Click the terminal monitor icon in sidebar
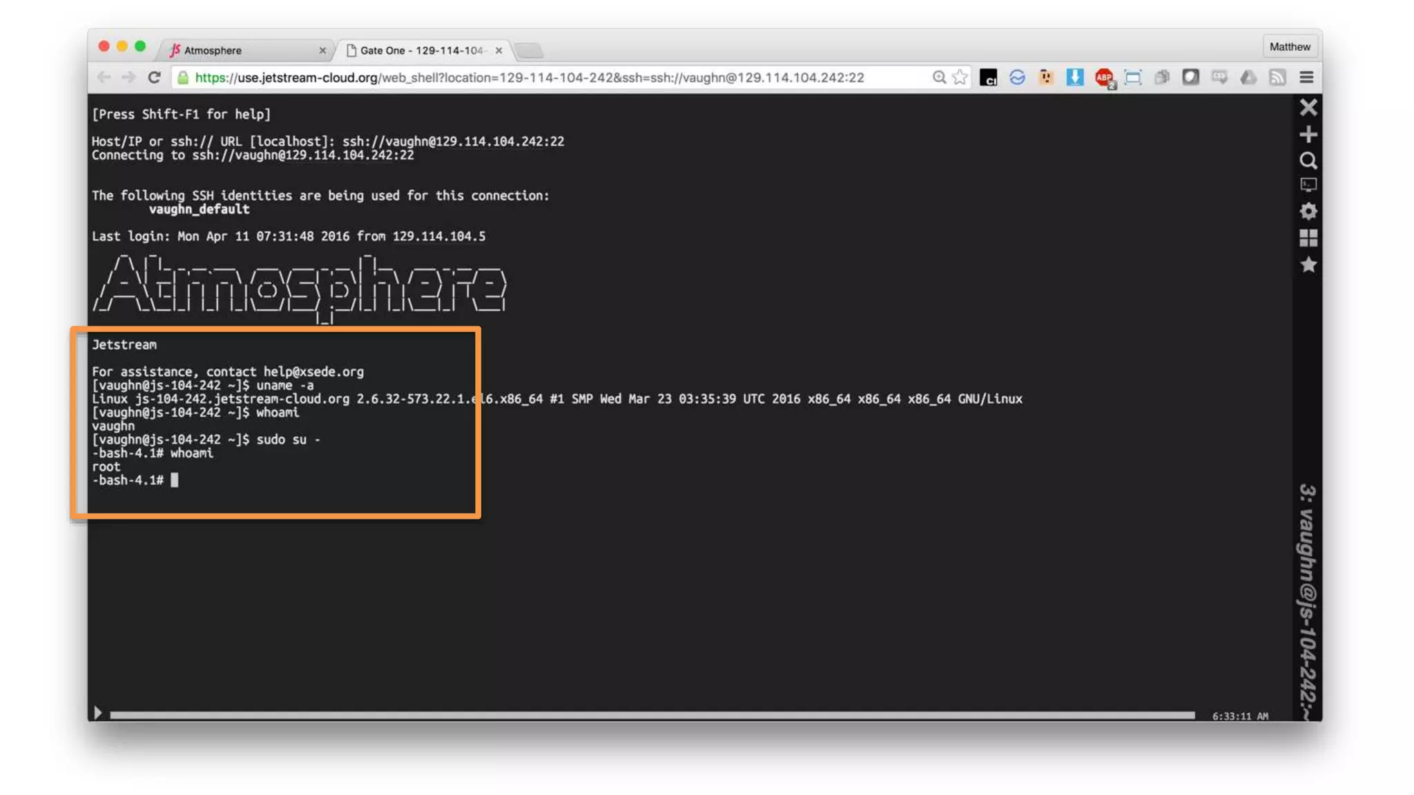Image resolution: width=1414 pixels, height=795 pixels. pos(1308,185)
